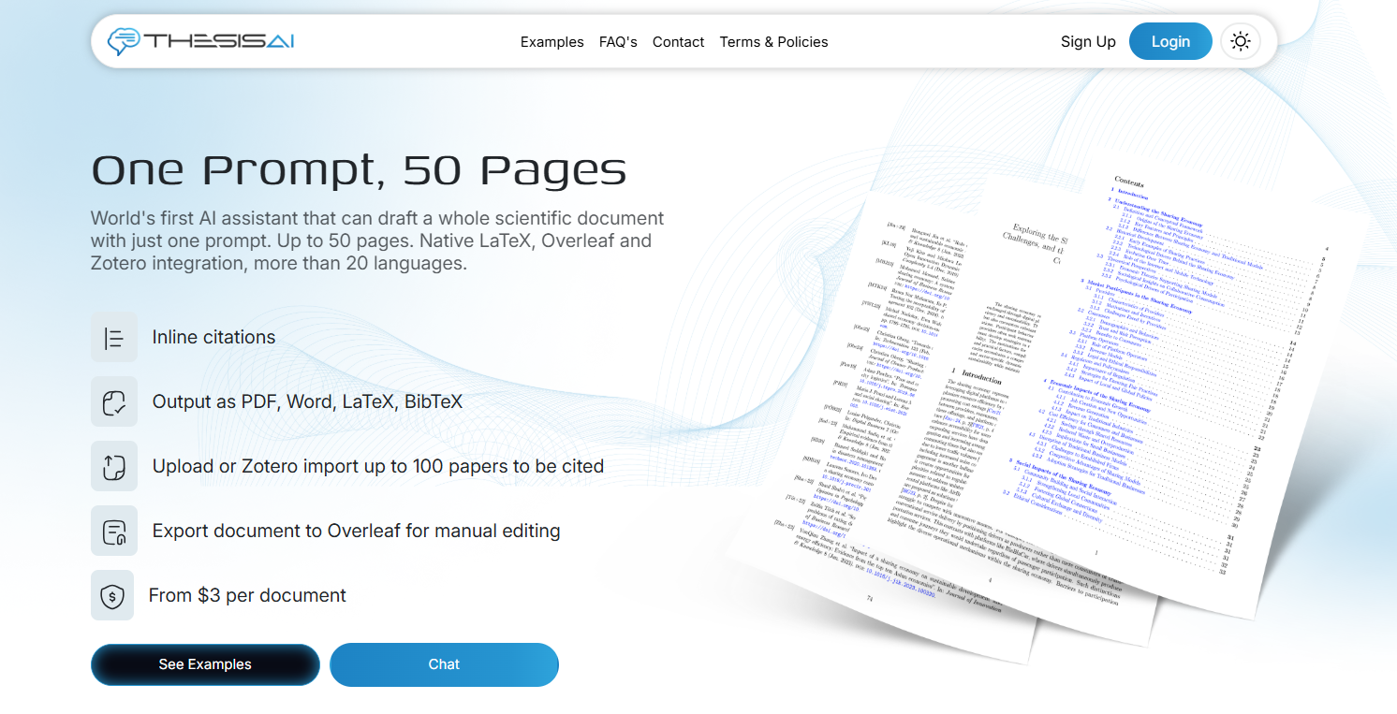The width and height of the screenshot is (1397, 714).
Task: Click the 'World's first AI assistant' description paragraph
Action: click(x=377, y=240)
